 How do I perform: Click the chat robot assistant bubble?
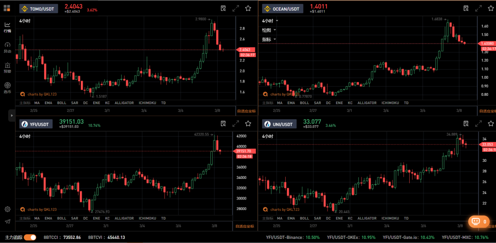(x=479, y=221)
